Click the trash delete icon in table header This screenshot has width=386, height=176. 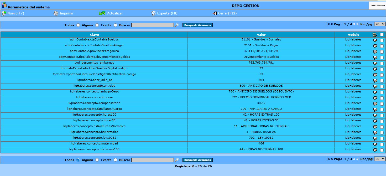[375, 35]
